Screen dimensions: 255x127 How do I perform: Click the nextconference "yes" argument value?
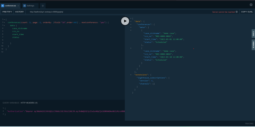coord(102,23)
